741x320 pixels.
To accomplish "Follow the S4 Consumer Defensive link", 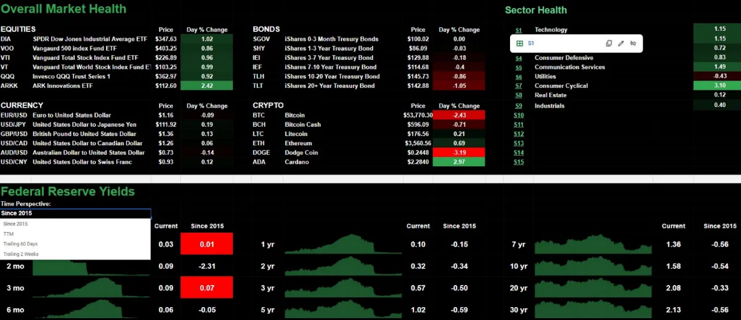I will pos(519,58).
